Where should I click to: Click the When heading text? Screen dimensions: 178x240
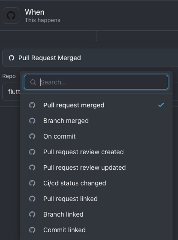point(34,12)
